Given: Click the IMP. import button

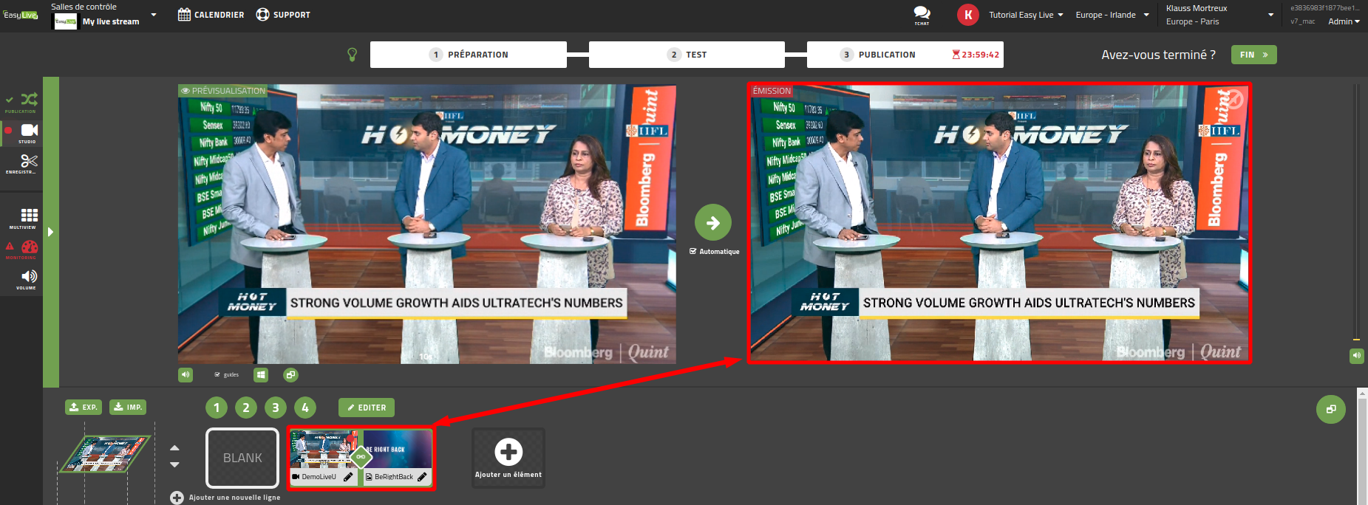Looking at the screenshot, I should [x=128, y=407].
